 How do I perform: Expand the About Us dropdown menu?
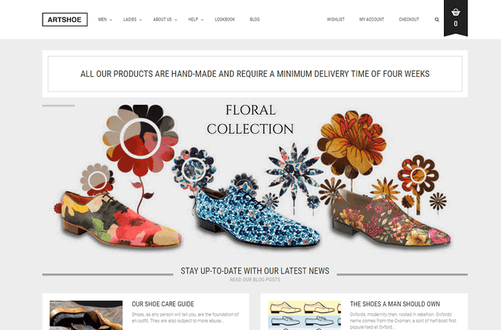165,20
